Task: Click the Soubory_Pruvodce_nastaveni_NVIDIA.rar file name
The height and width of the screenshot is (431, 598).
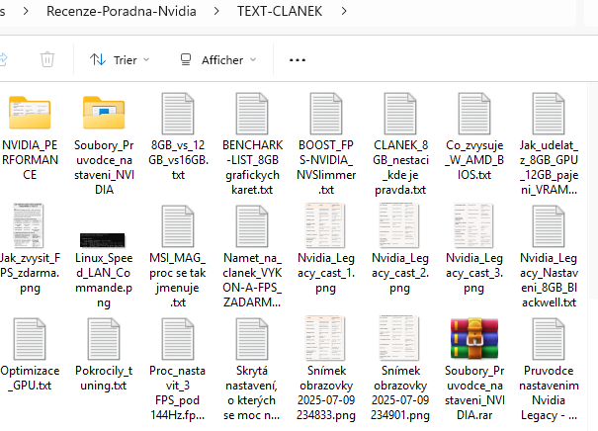Action: click(474, 392)
